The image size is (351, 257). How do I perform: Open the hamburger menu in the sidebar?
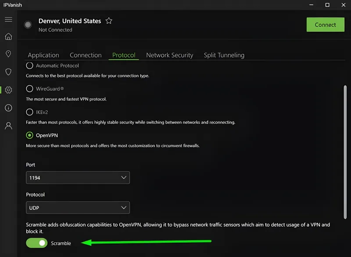tap(8, 19)
